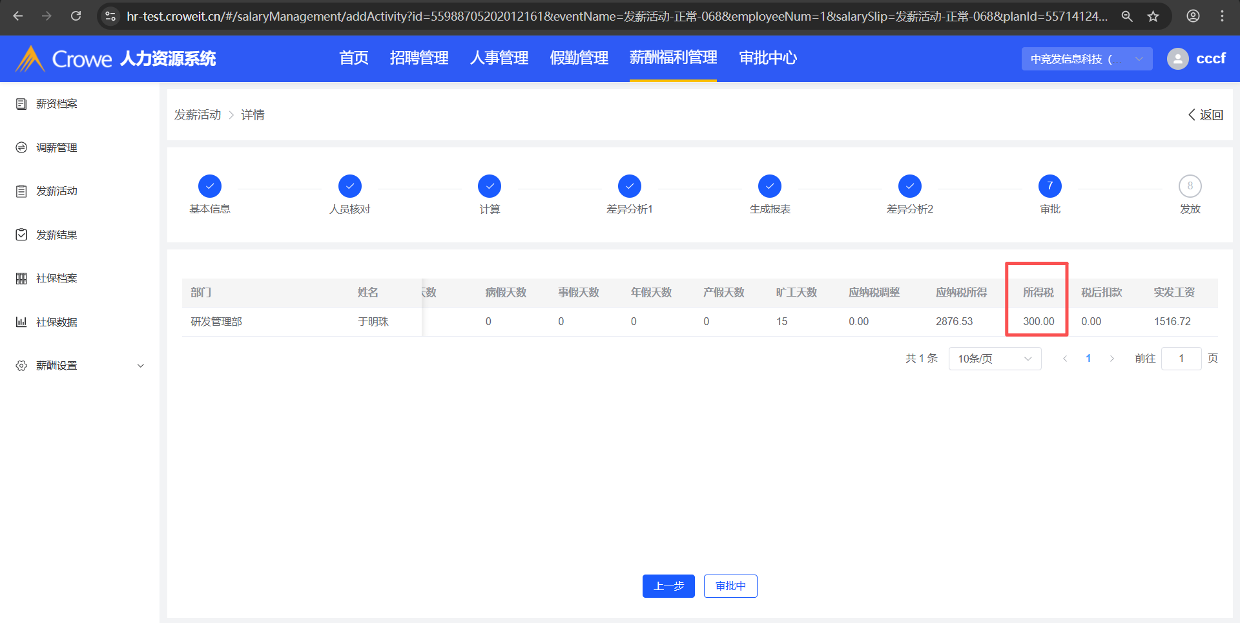Click the 发薪活动 breadcrumb link
Viewport: 1240px width, 623px height.
point(198,115)
